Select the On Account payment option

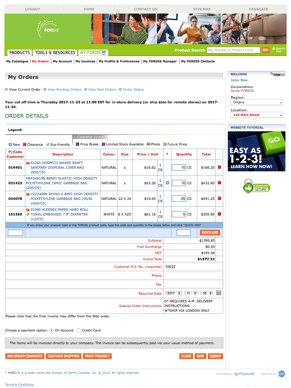pyautogui.click(x=51, y=330)
